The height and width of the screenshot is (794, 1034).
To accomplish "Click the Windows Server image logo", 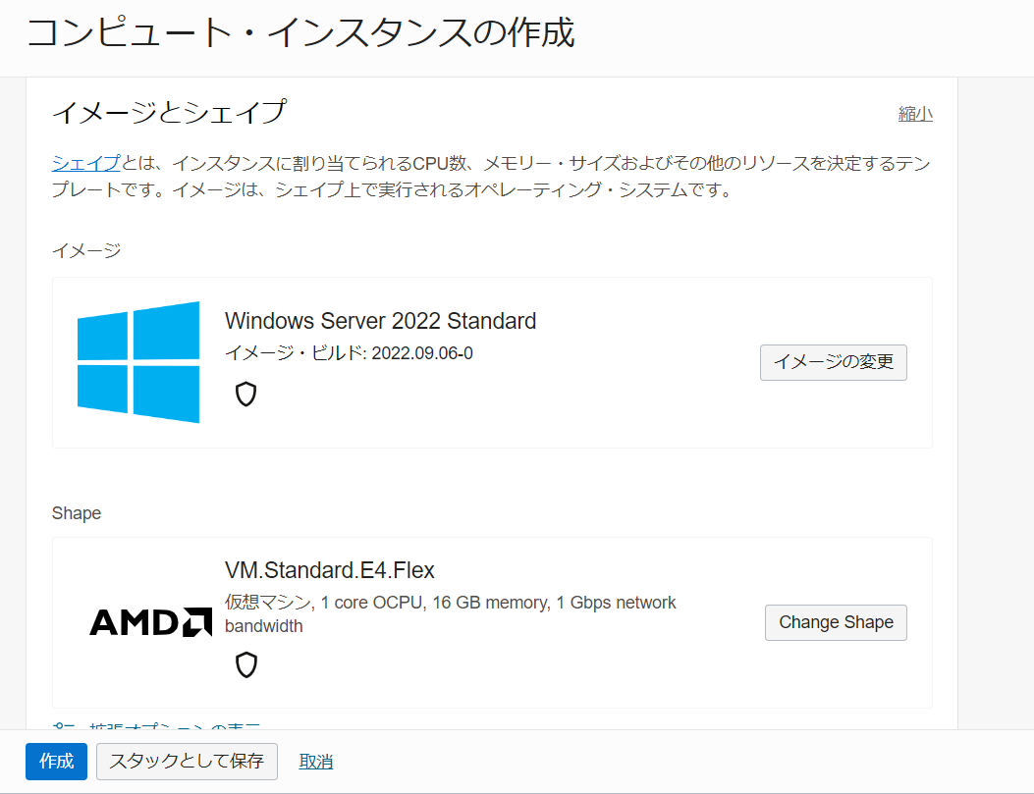I will pyautogui.click(x=137, y=361).
